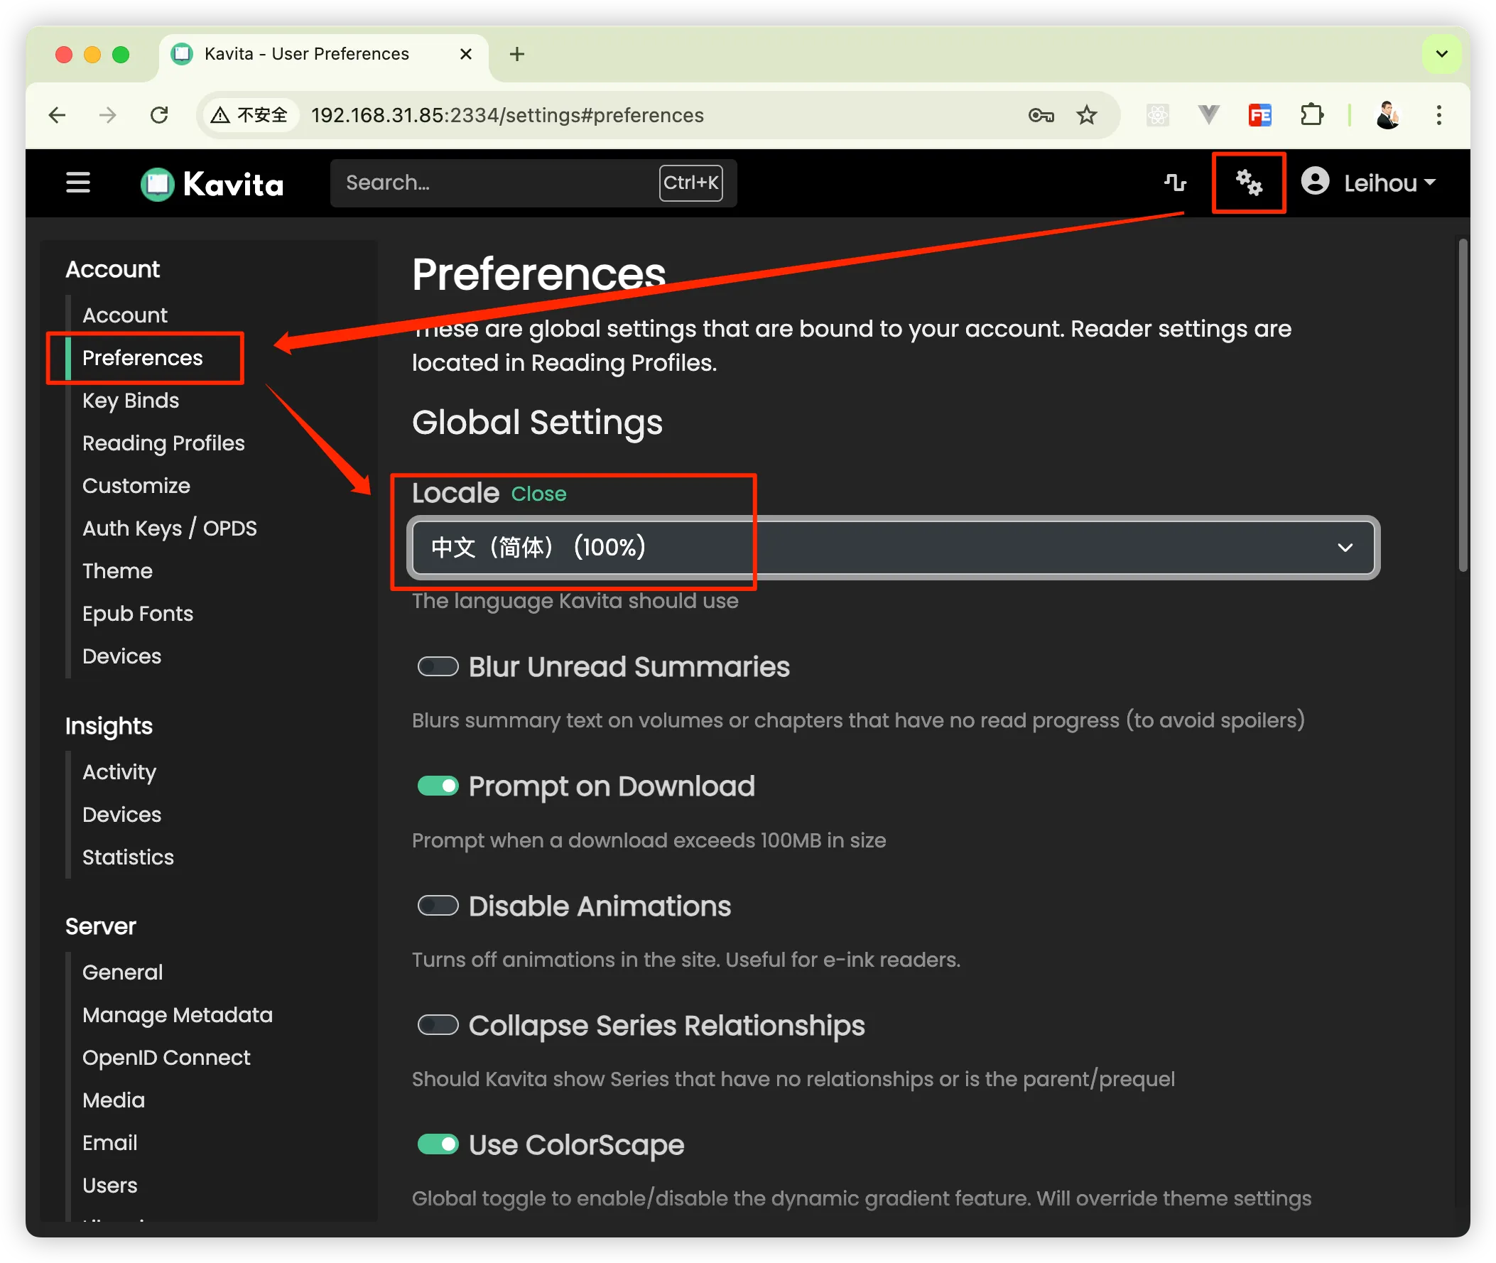Open Email server settings
Screen dimensions: 1496x1263
[109, 1143]
